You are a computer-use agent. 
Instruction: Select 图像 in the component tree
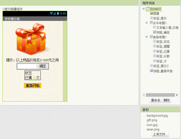(x=156, y=14)
